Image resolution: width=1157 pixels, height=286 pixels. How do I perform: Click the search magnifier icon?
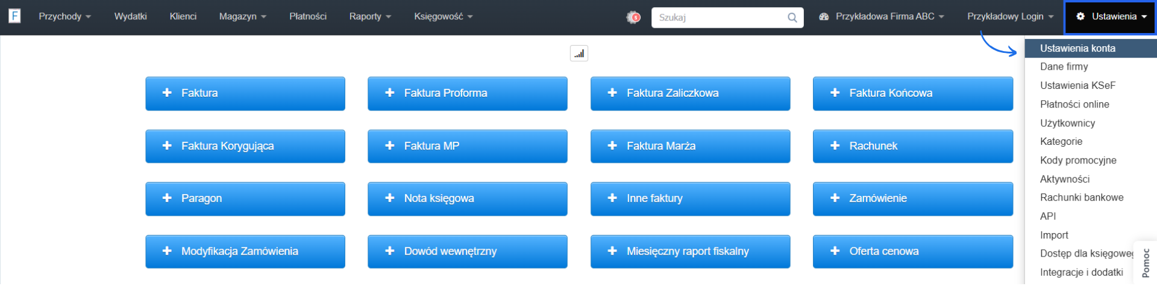[x=792, y=17]
